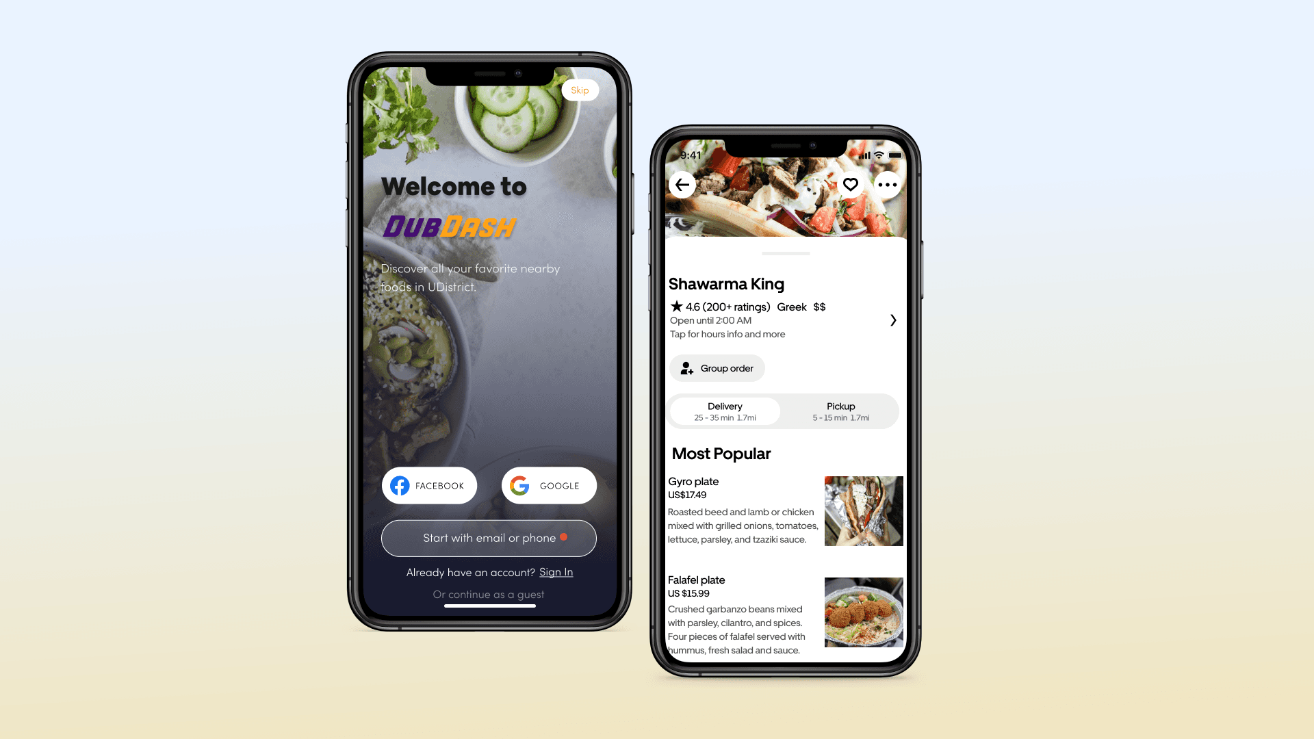Click Start with email or phone button
The height and width of the screenshot is (739, 1314).
(x=488, y=538)
